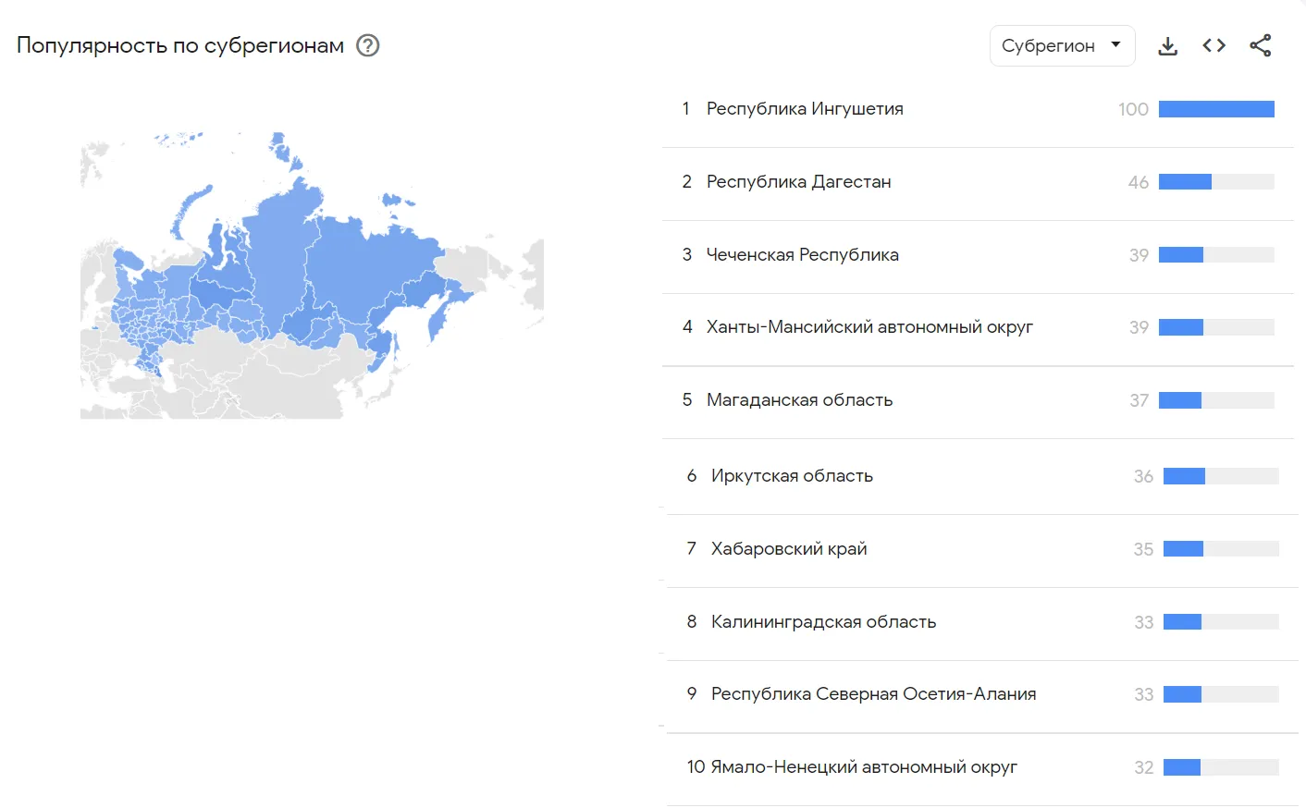Open the Чеченская Республика entry
The height and width of the screenshot is (808, 1306).
[x=802, y=255]
